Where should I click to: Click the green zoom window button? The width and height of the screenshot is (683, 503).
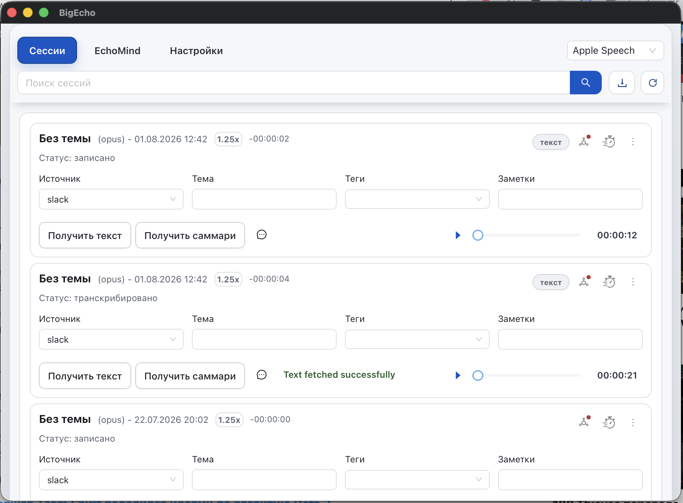pyautogui.click(x=44, y=13)
